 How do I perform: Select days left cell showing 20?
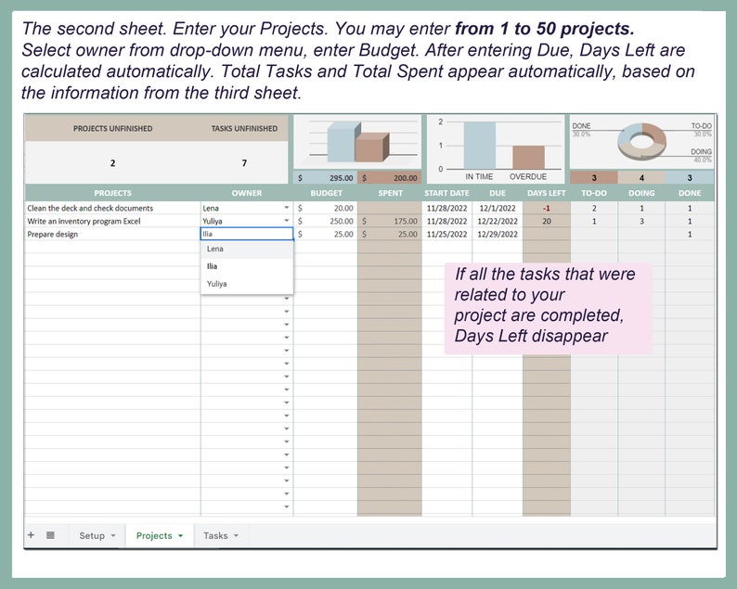(x=547, y=221)
